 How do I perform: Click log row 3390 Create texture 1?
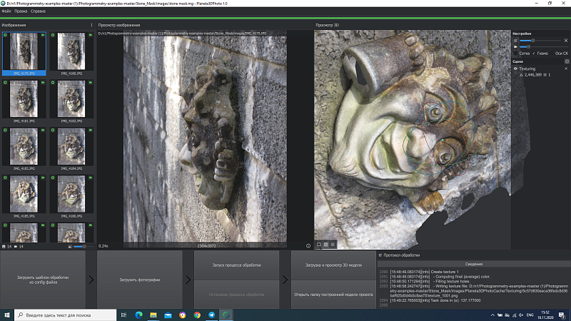tap(473, 272)
